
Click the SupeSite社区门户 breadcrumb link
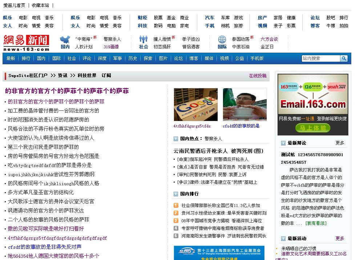tap(28, 76)
